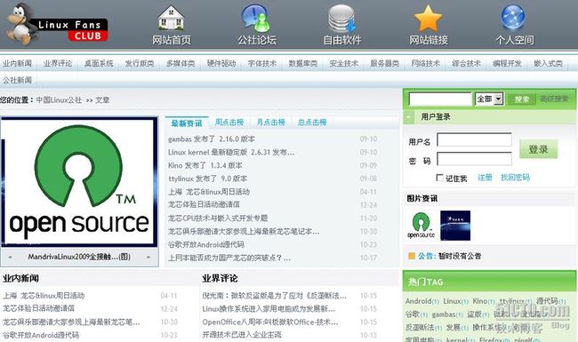The height and width of the screenshot is (342, 578).
Task: Open the 高级搜索 link
Action: tap(554, 99)
